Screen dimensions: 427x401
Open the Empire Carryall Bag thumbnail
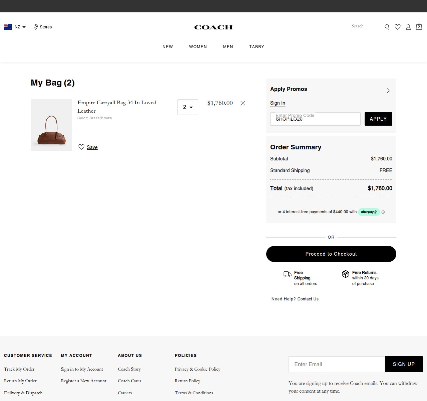(51, 125)
